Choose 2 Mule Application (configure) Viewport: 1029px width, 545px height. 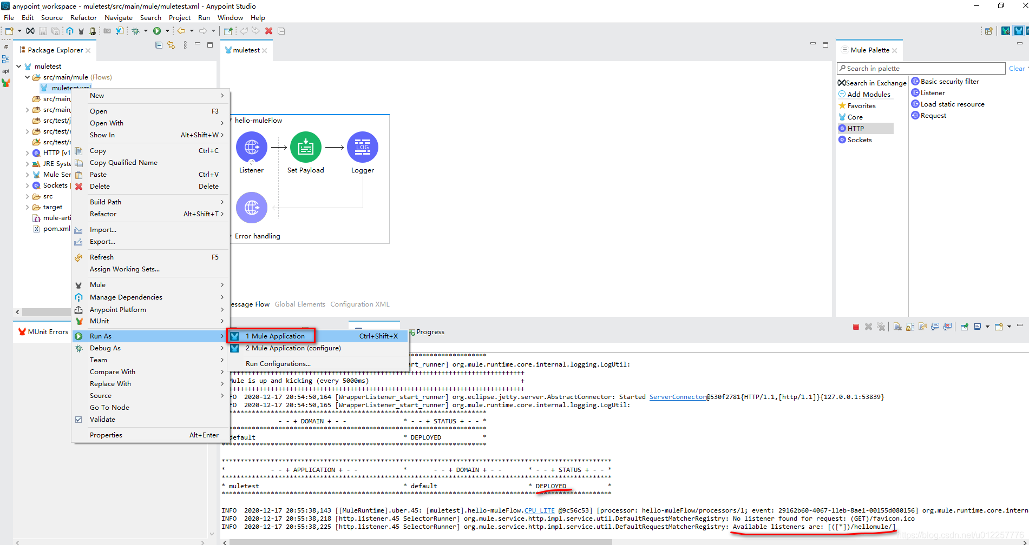(318, 348)
